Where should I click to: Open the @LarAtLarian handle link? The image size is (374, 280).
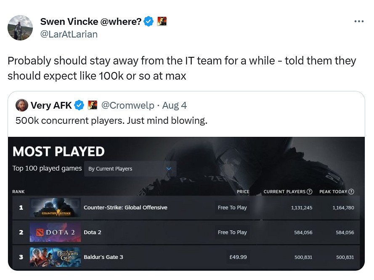pyautogui.click(x=69, y=34)
